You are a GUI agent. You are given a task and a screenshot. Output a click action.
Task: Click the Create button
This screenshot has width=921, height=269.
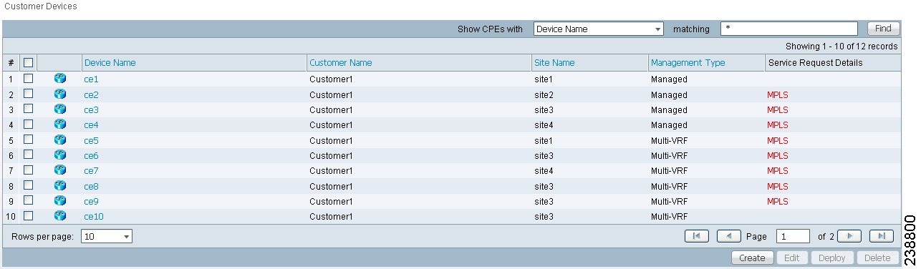coord(752,258)
